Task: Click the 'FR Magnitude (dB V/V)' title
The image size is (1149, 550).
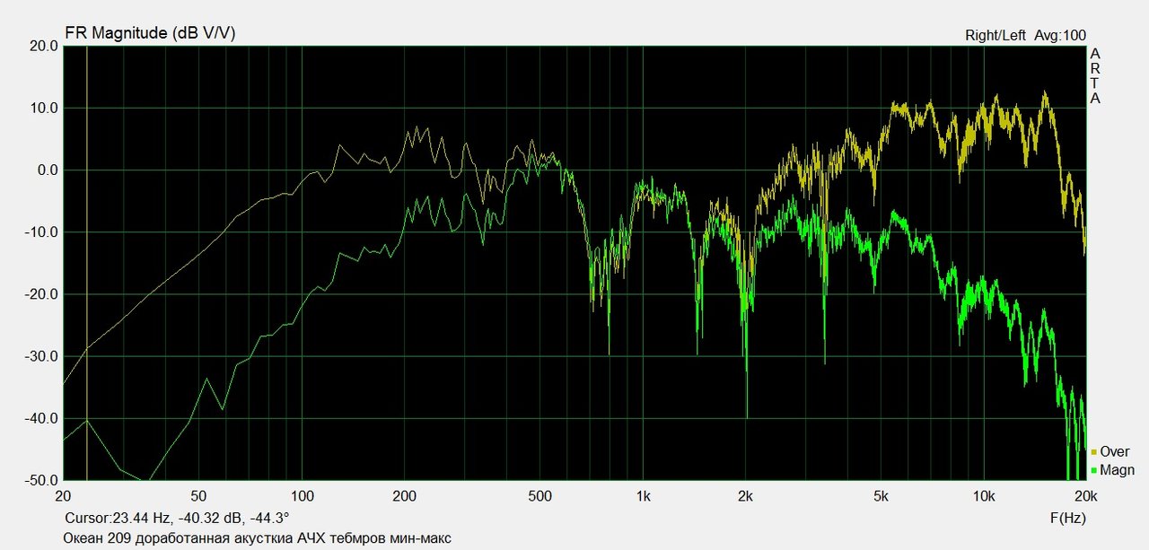Action: tap(150, 33)
